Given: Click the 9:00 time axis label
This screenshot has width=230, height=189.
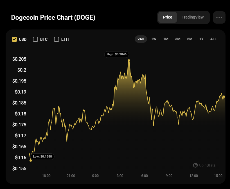Looking at the screenshot, I should tap(169, 176).
